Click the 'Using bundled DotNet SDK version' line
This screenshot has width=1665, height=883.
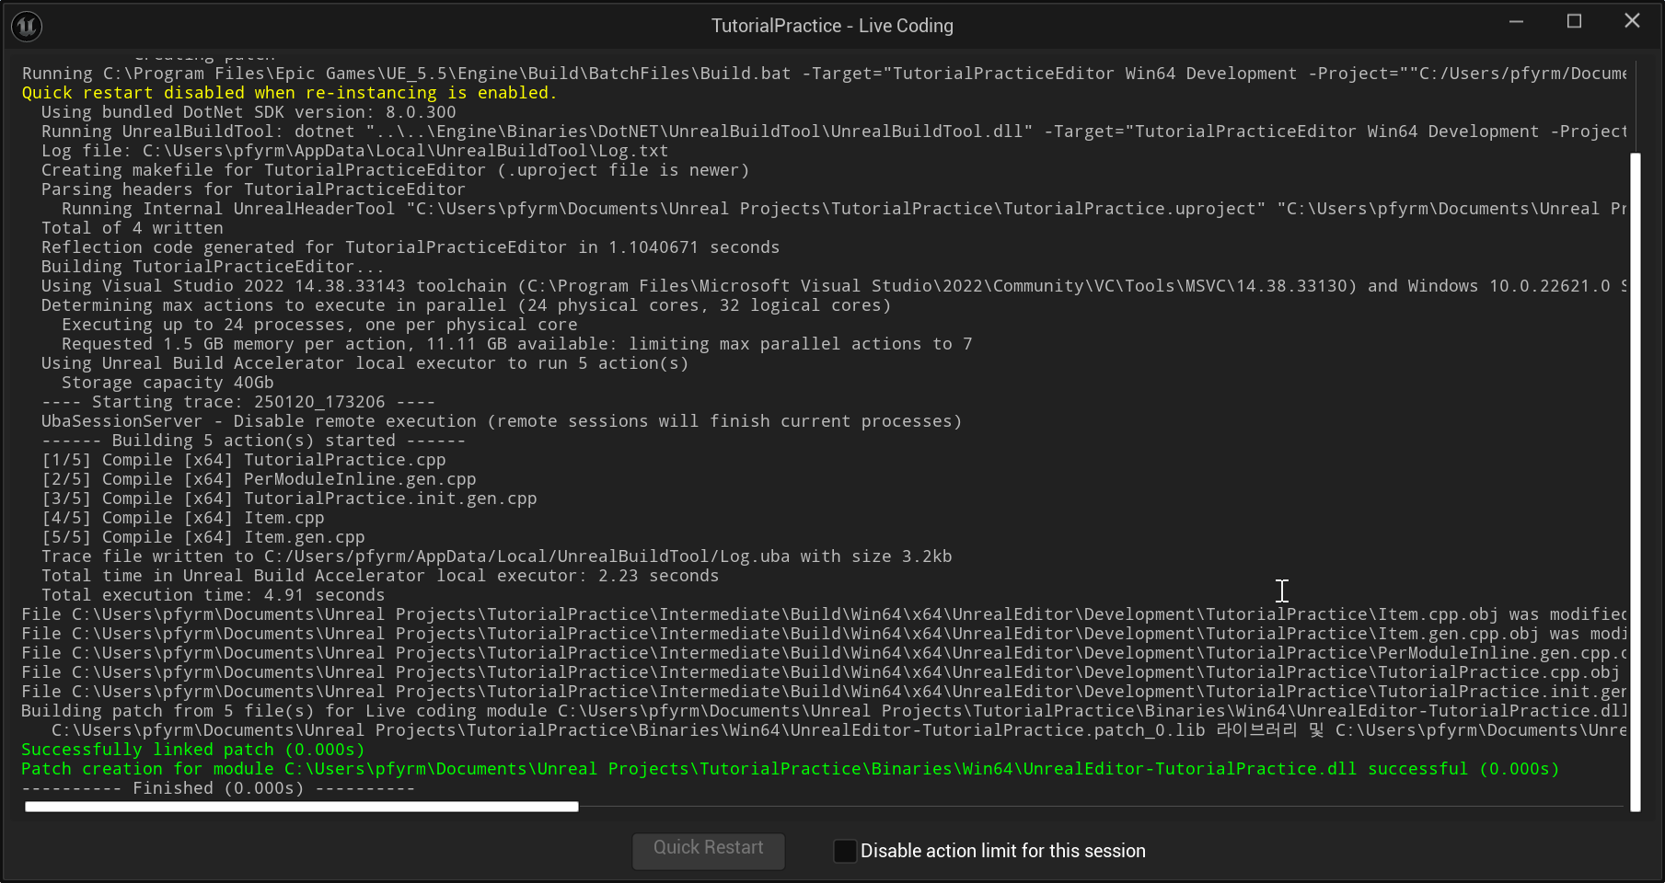coord(249,112)
